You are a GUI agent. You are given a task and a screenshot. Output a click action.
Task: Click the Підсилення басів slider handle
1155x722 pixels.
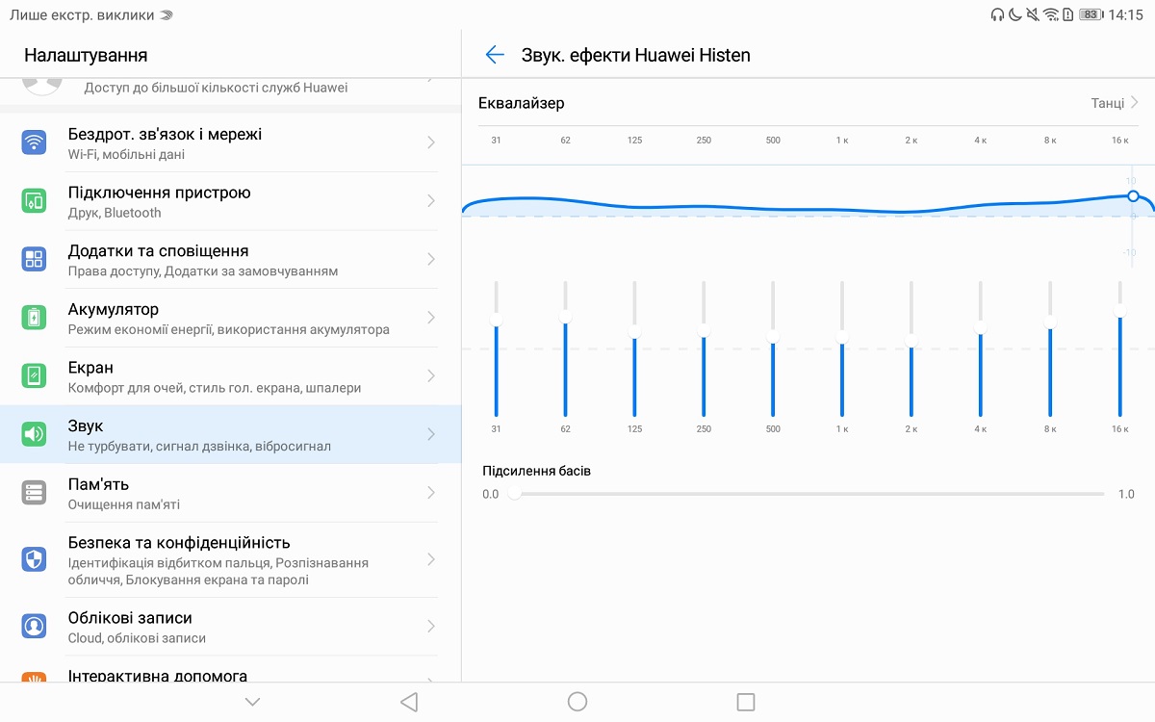point(514,494)
